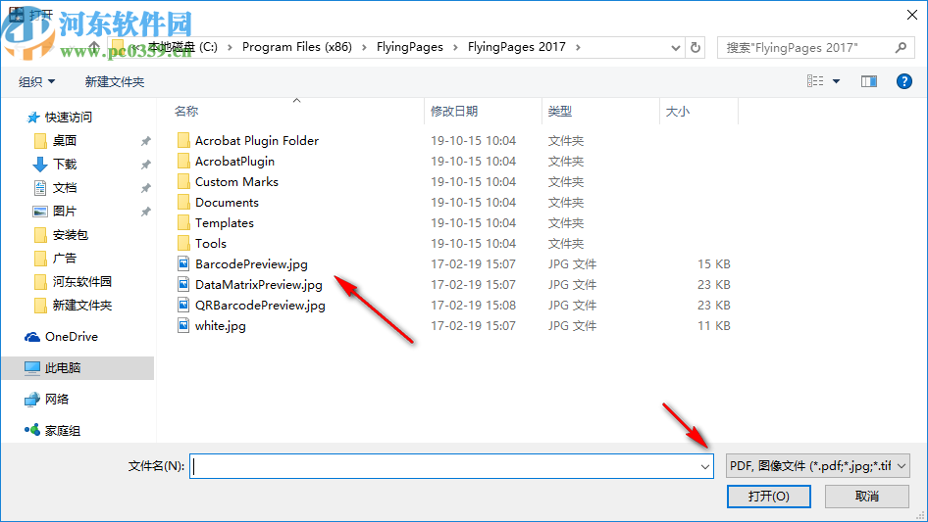928x522 pixels.
Task: Expand chevron after FlyingPages 2017 breadcrumb
Action: 578,47
